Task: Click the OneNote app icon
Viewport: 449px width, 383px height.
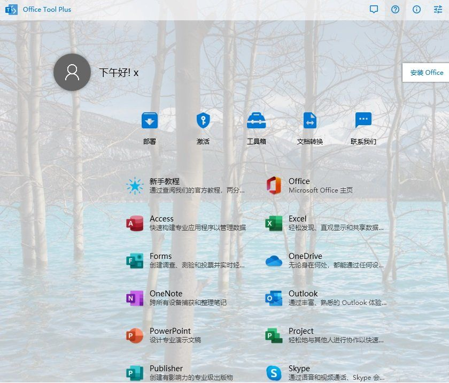Action: pos(135,298)
